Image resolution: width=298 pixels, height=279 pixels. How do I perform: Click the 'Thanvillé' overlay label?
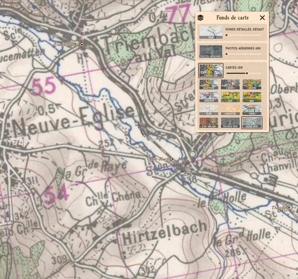279,208
